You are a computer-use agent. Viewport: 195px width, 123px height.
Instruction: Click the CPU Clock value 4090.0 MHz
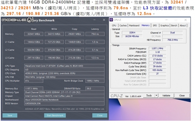click(x=64, y=73)
